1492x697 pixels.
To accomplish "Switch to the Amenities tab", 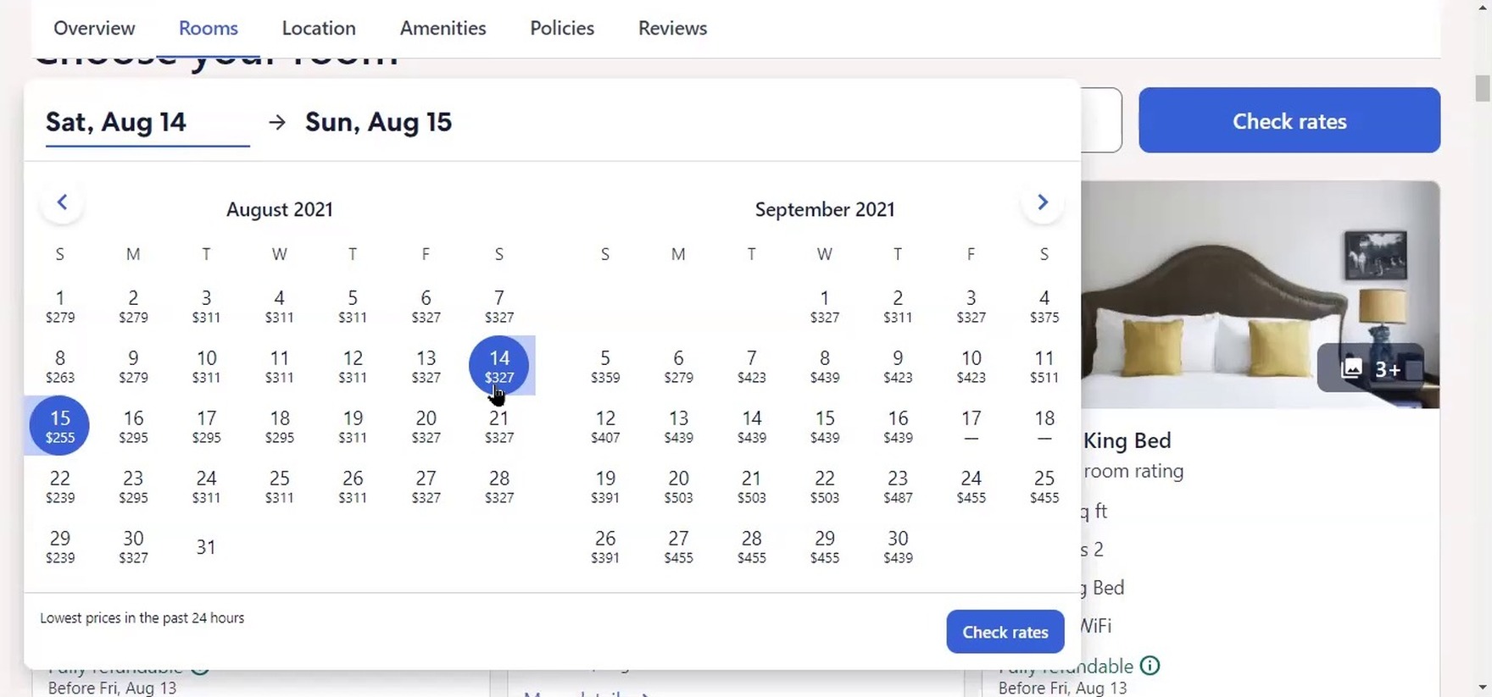I will [x=443, y=28].
